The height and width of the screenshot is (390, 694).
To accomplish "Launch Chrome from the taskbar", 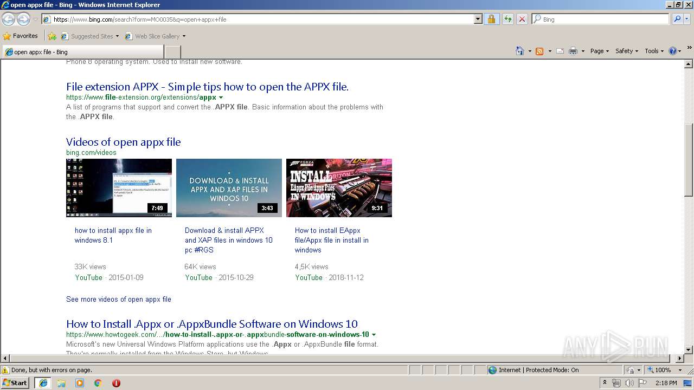I will (x=98, y=383).
